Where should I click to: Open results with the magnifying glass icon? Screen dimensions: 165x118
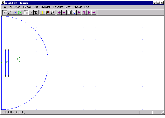(x=52, y=12)
